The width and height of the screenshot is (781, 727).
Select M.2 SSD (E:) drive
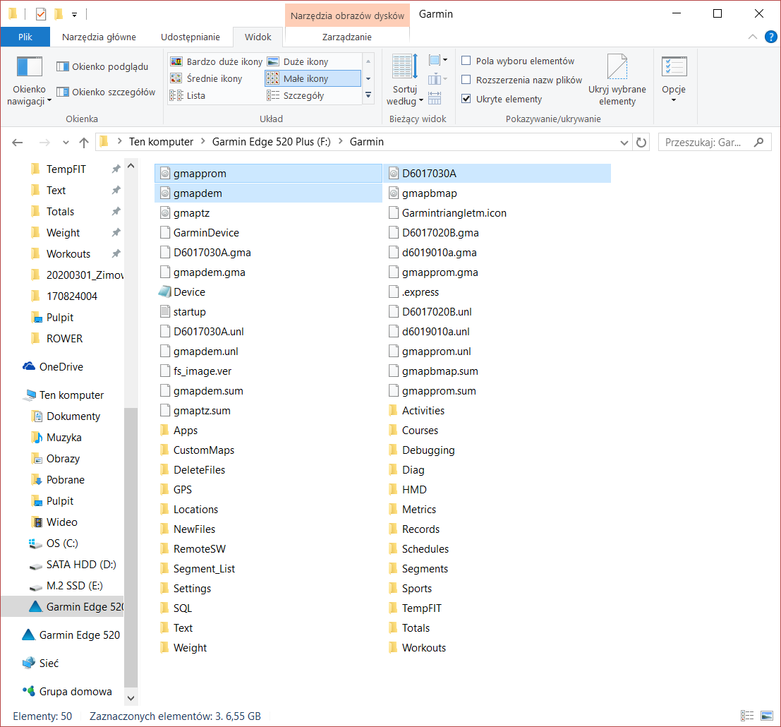66,586
